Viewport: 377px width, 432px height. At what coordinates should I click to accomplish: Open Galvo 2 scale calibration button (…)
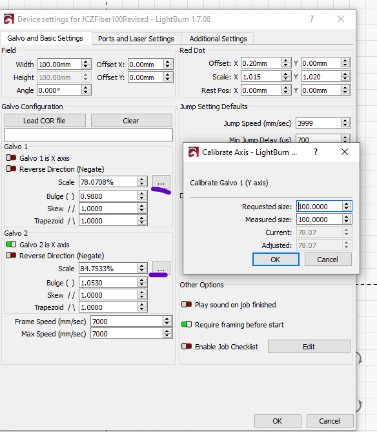pos(161,269)
